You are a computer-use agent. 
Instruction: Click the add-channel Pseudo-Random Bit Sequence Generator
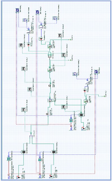(x=71, y=128)
